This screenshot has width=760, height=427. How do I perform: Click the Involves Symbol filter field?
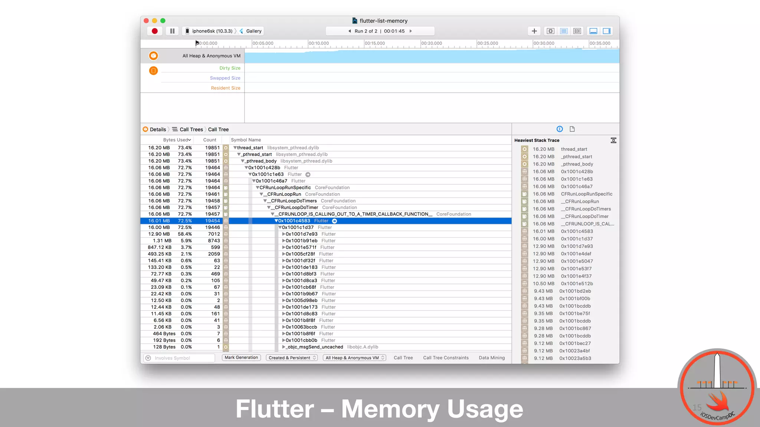(x=179, y=358)
